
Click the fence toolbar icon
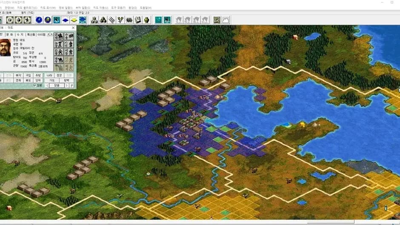coord(129,20)
